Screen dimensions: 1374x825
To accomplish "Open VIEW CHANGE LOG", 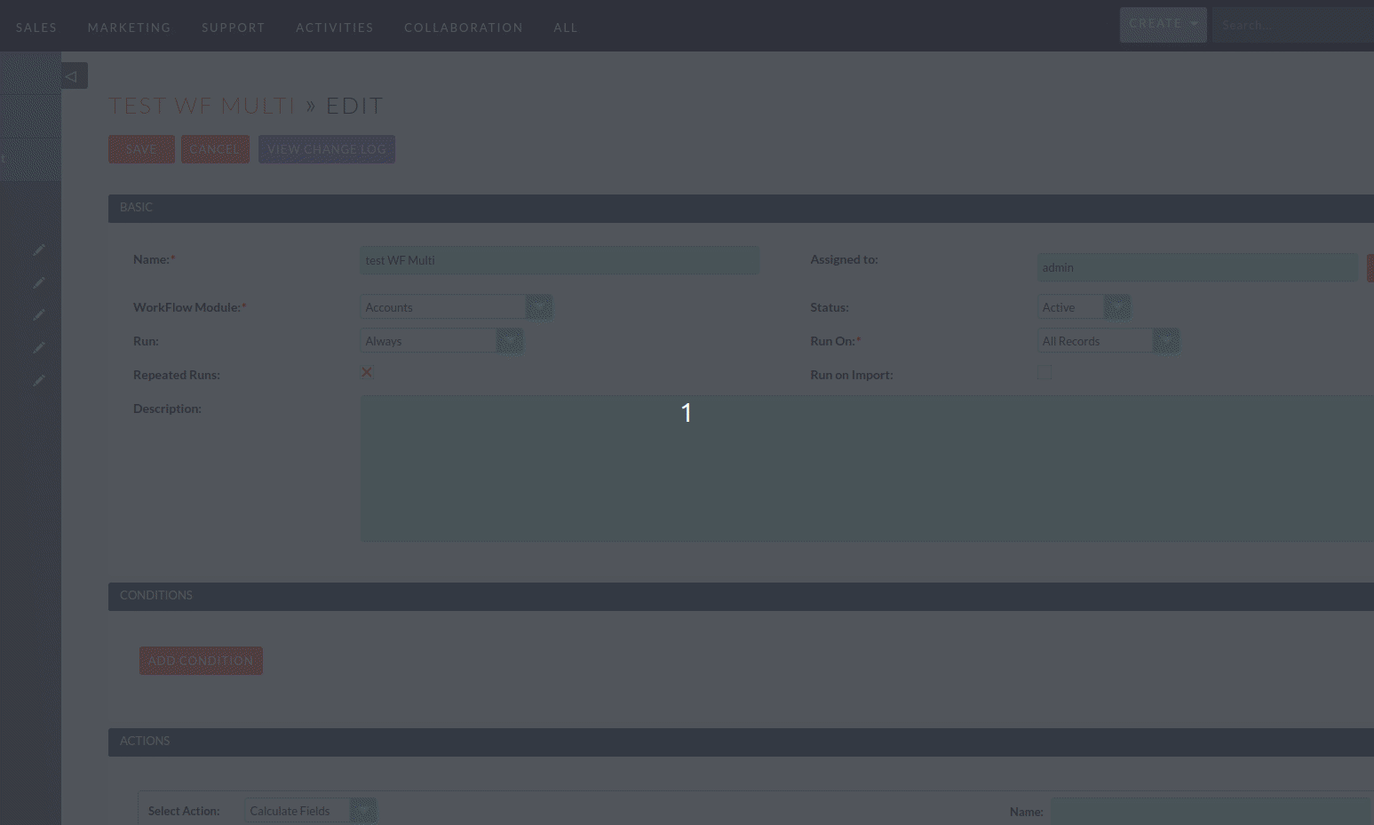I will click(x=327, y=149).
